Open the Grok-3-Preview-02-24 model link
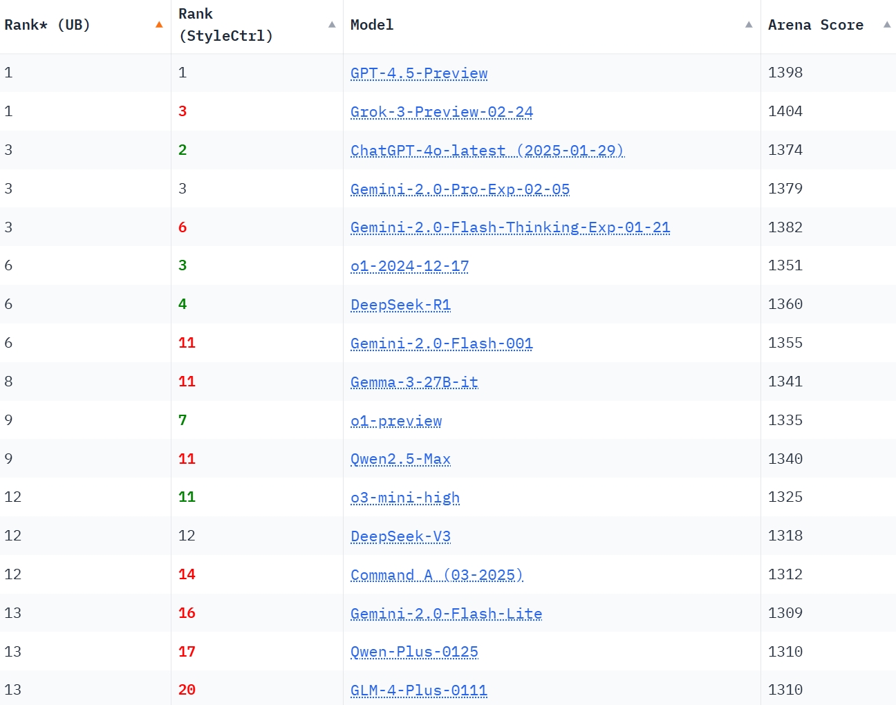The width and height of the screenshot is (896, 705). tap(442, 112)
